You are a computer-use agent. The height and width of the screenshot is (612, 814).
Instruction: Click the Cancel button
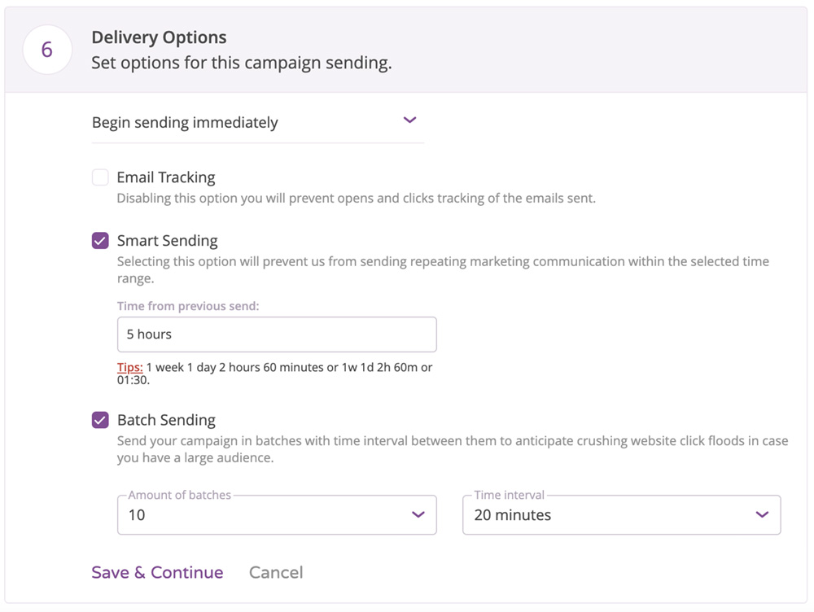[276, 573]
